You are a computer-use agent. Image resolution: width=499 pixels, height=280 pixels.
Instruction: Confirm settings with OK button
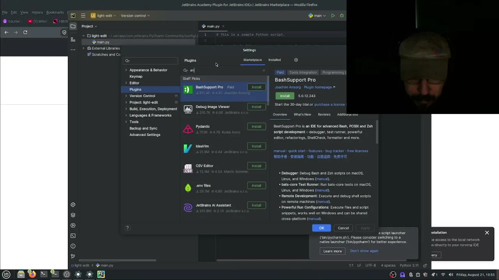(x=322, y=228)
